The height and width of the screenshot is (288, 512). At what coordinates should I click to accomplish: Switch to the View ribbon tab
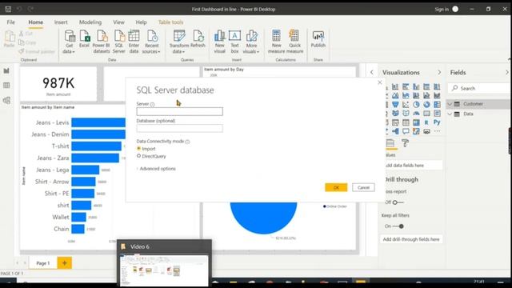pyautogui.click(x=119, y=22)
